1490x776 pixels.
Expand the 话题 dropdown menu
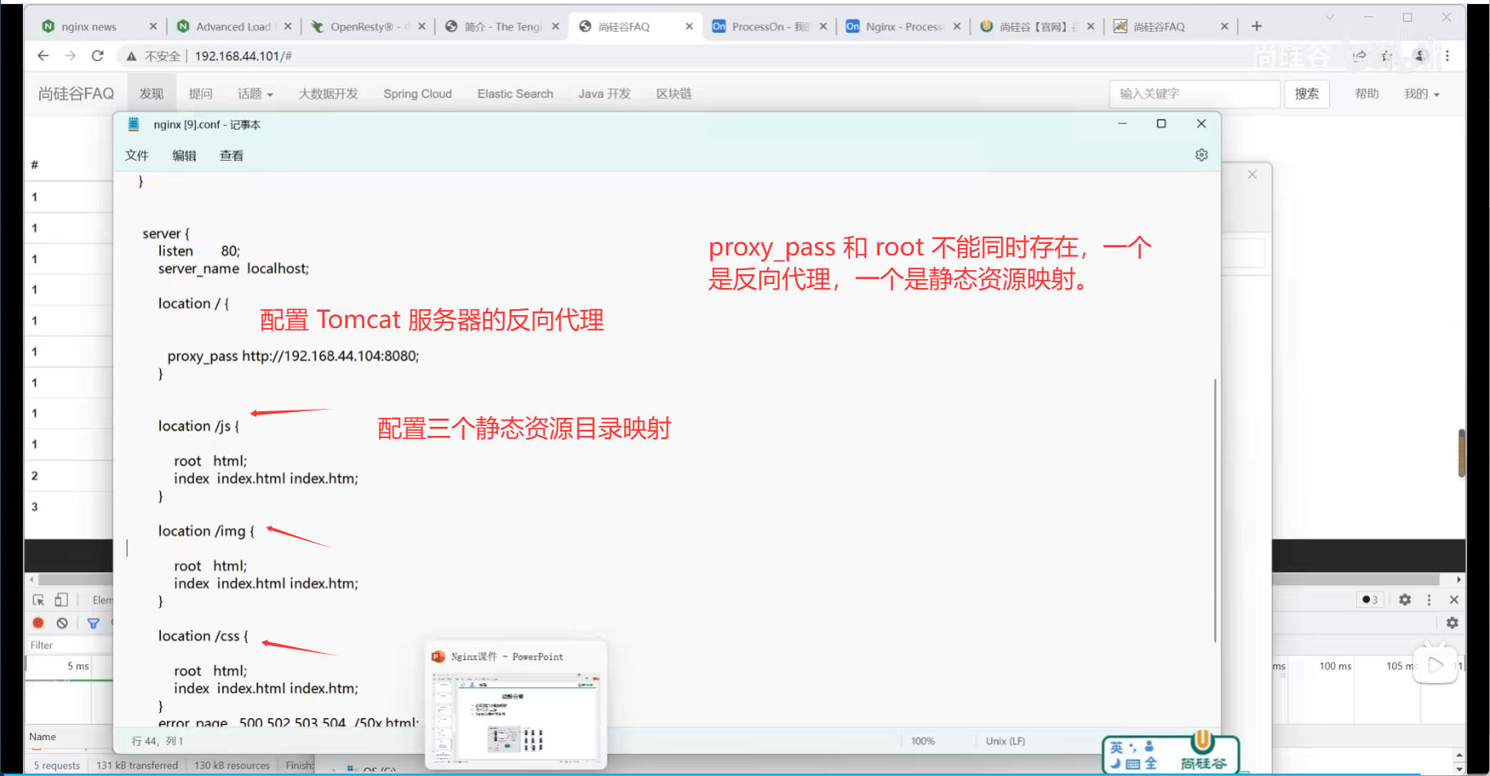click(x=255, y=94)
